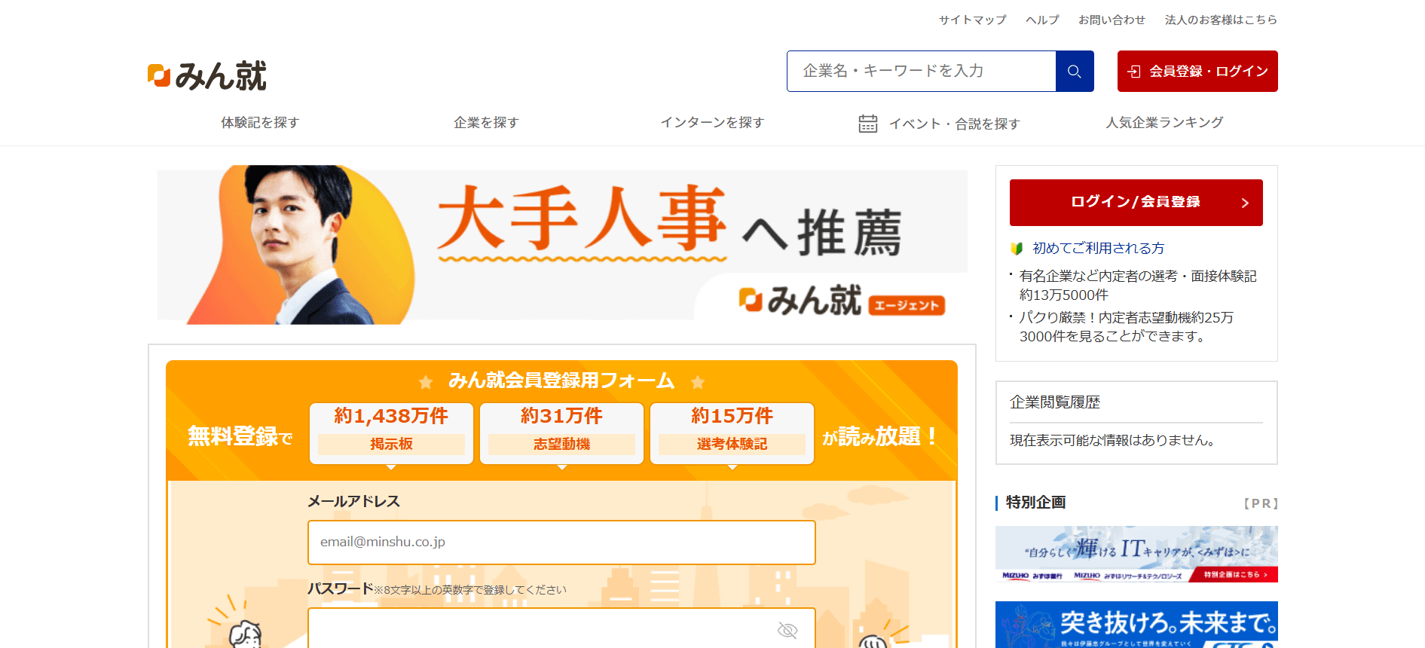Screen dimensions: 1425x648
Task: Click the みん就 logo in header
Action: coord(207,75)
